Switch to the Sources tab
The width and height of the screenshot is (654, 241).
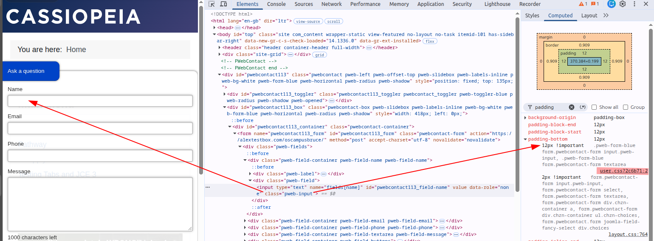304,4
